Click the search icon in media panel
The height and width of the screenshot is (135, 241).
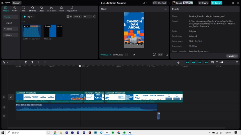tap(94, 16)
